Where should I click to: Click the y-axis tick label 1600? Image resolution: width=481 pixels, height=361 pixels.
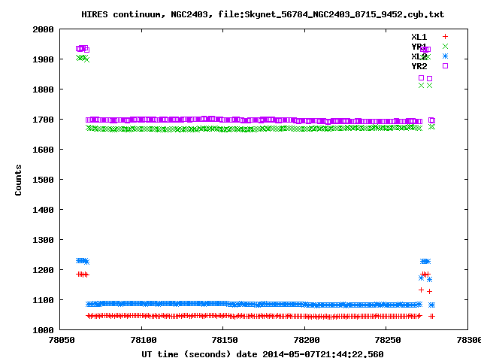click(x=44, y=150)
